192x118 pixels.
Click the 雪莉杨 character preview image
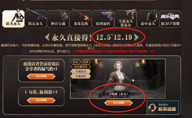(118, 79)
